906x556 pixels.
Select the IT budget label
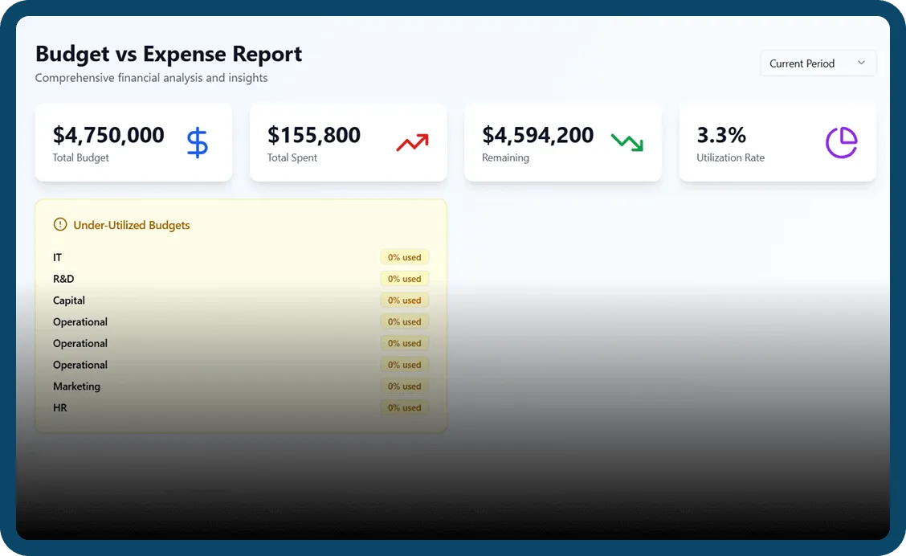click(x=58, y=258)
